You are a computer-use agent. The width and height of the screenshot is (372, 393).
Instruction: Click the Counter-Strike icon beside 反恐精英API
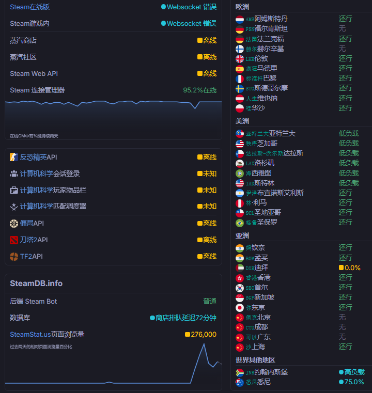point(14,157)
